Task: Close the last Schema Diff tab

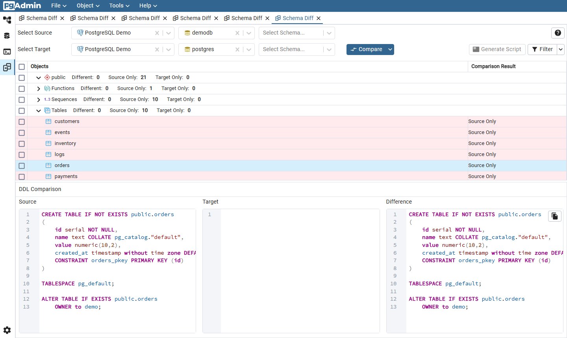Action: click(319, 18)
